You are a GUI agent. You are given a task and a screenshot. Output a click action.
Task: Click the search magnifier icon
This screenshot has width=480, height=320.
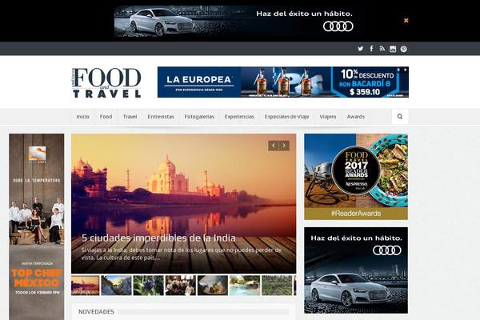(x=400, y=117)
